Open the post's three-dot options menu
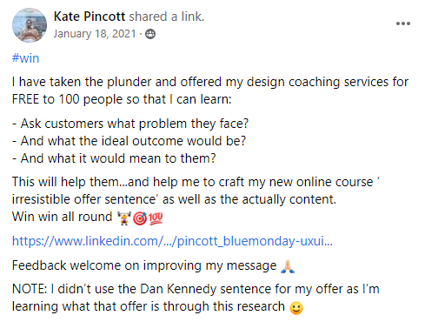The width and height of the screenshot is (425, 322). click(403, 23)
